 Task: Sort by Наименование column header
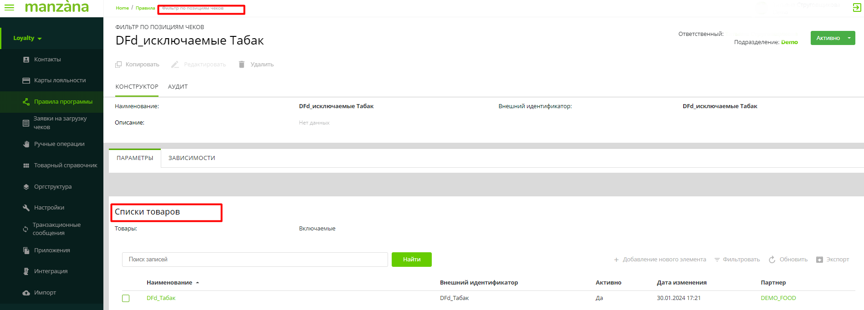[169, 283]
